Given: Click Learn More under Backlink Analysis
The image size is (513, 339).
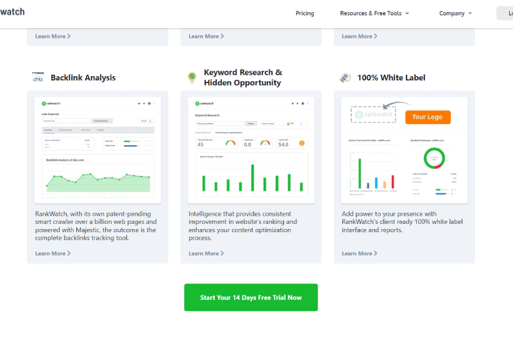Looking at the screenshot, I should (53, 253).
